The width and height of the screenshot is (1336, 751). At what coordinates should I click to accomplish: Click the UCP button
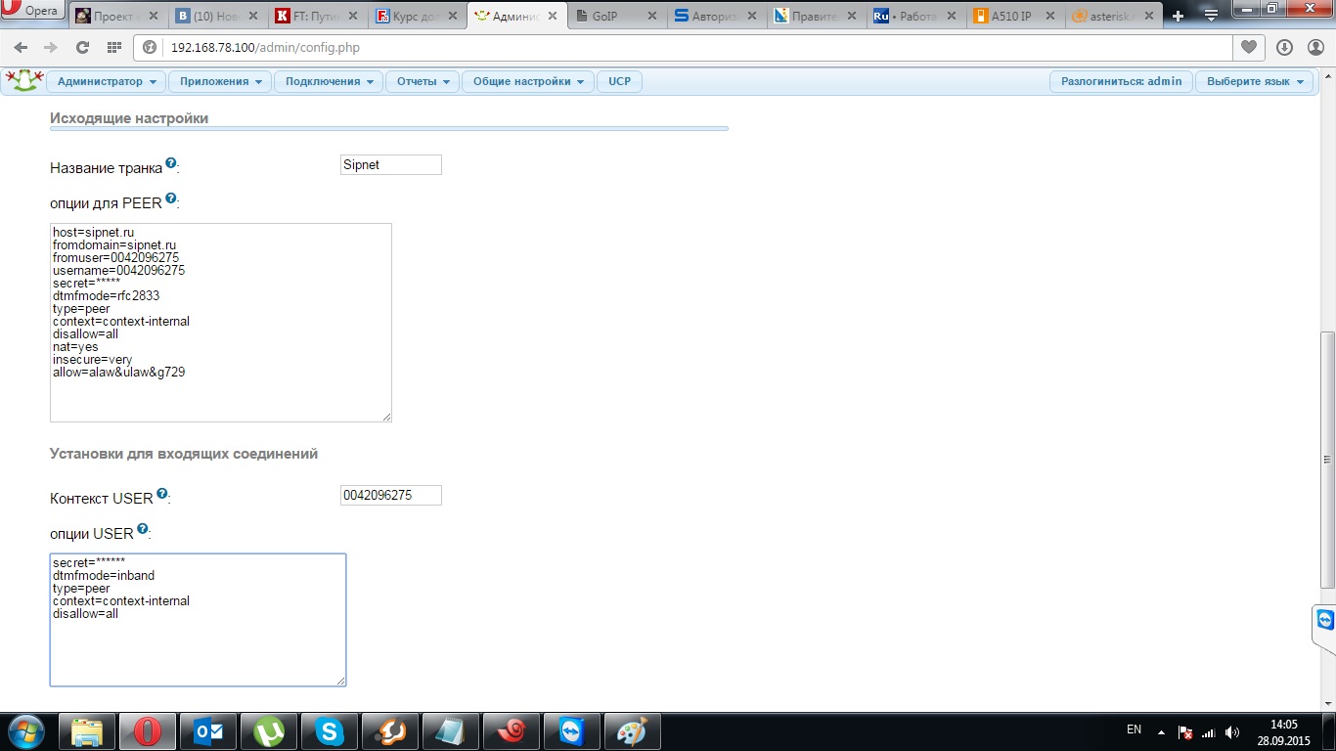[x=619, y=82]
